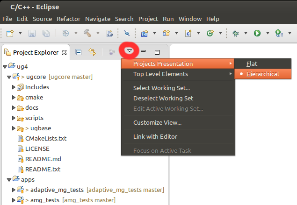Toggle Link with Editor arrows icon
This screenshot has height=205, width=297.
92,52
